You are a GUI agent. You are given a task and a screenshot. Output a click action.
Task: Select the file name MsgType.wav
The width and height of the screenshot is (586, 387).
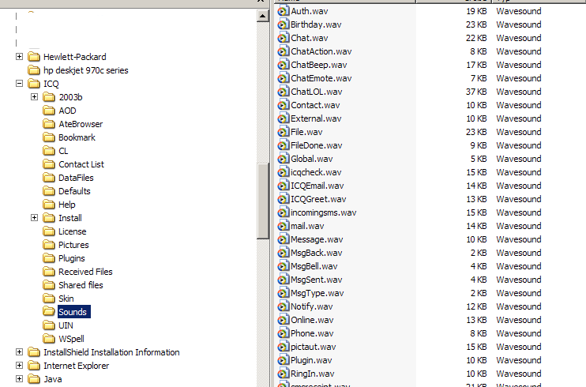pos(317,294)
